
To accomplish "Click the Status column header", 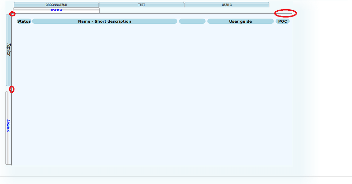I will [24, 21].
